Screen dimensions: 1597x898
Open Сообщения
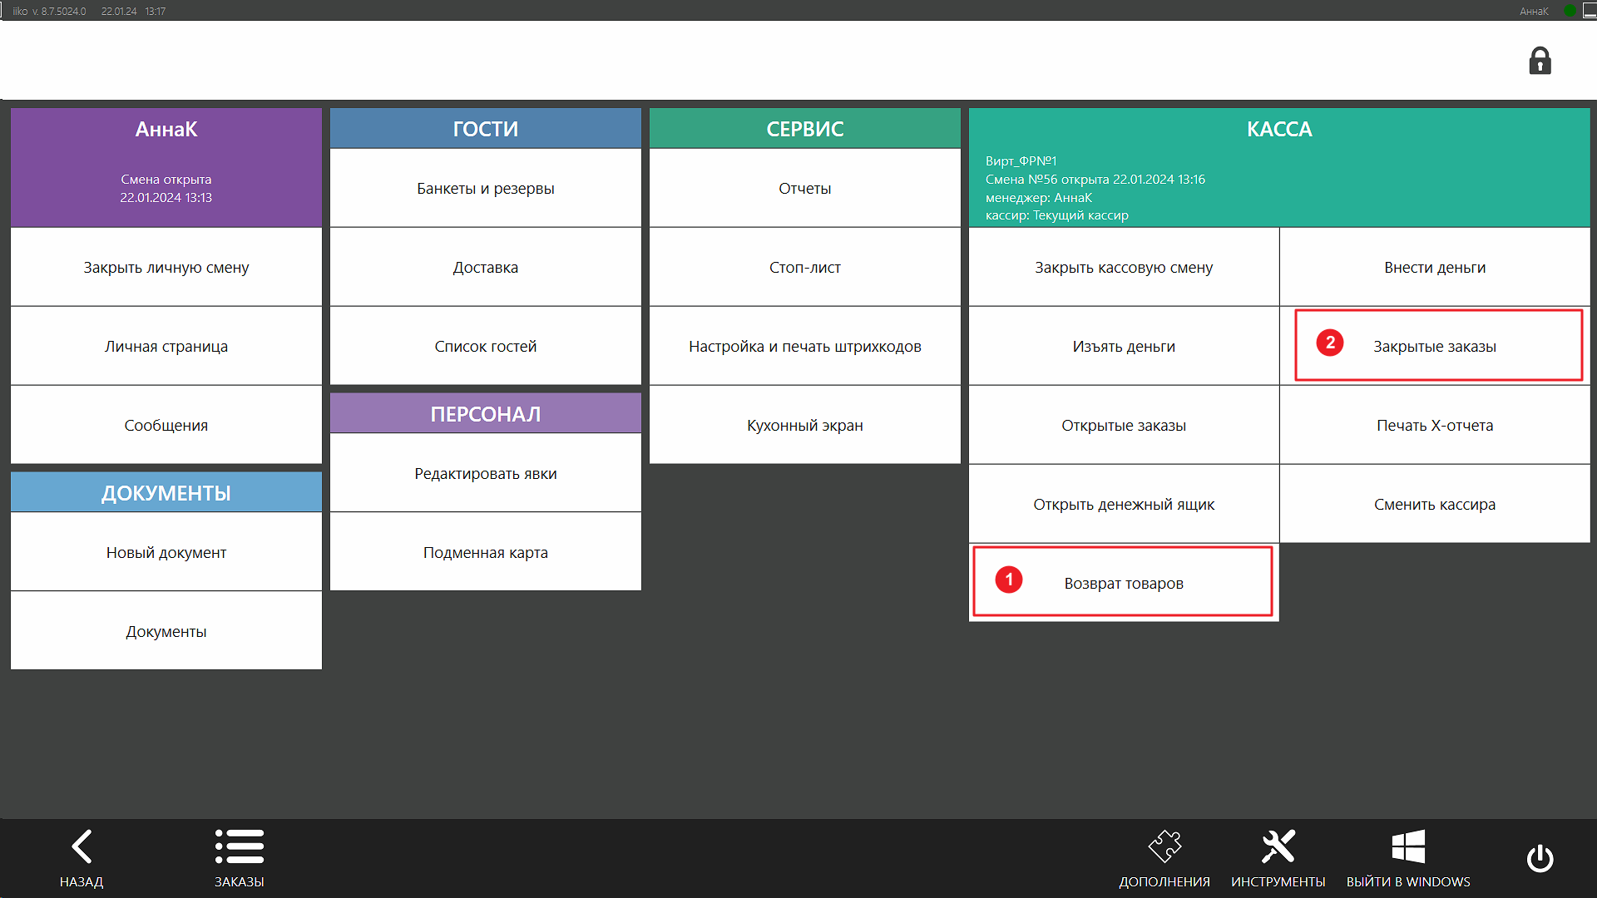click(x=166, y=425)
